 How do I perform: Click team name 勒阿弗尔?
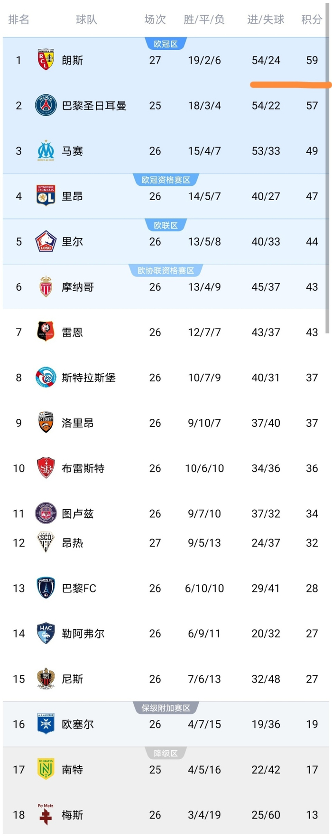point(83,634)
